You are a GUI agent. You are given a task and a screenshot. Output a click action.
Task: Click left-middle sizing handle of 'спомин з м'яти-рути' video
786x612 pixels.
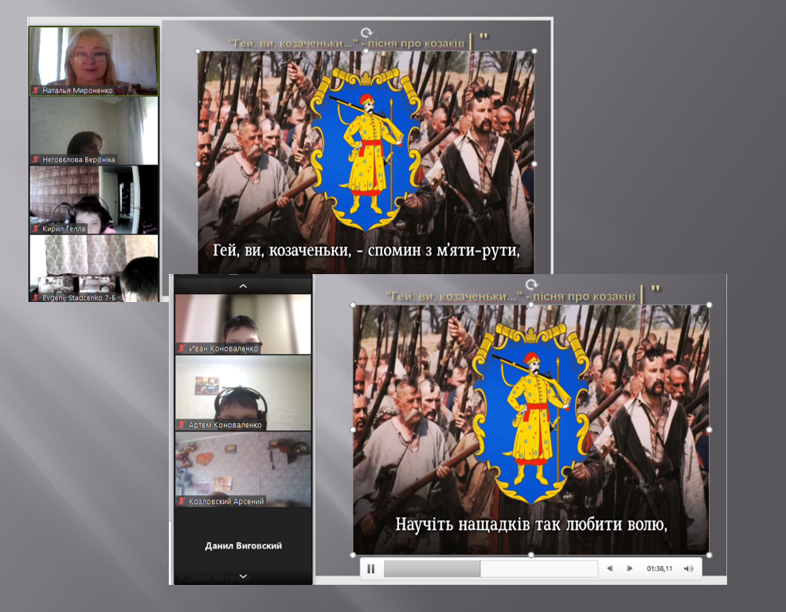[197, 164]
